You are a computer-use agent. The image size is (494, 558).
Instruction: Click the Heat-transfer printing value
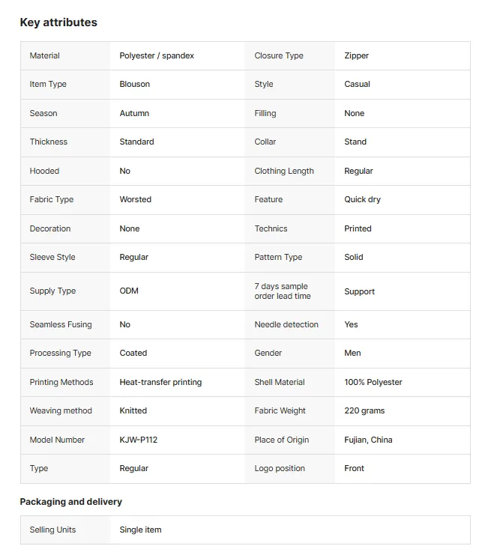click(x=160, y=382)
